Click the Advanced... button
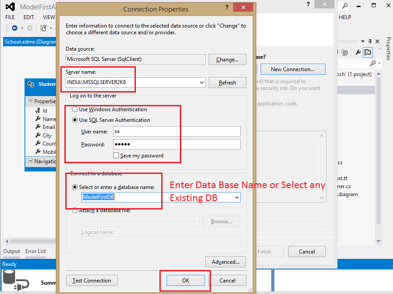 225,262
